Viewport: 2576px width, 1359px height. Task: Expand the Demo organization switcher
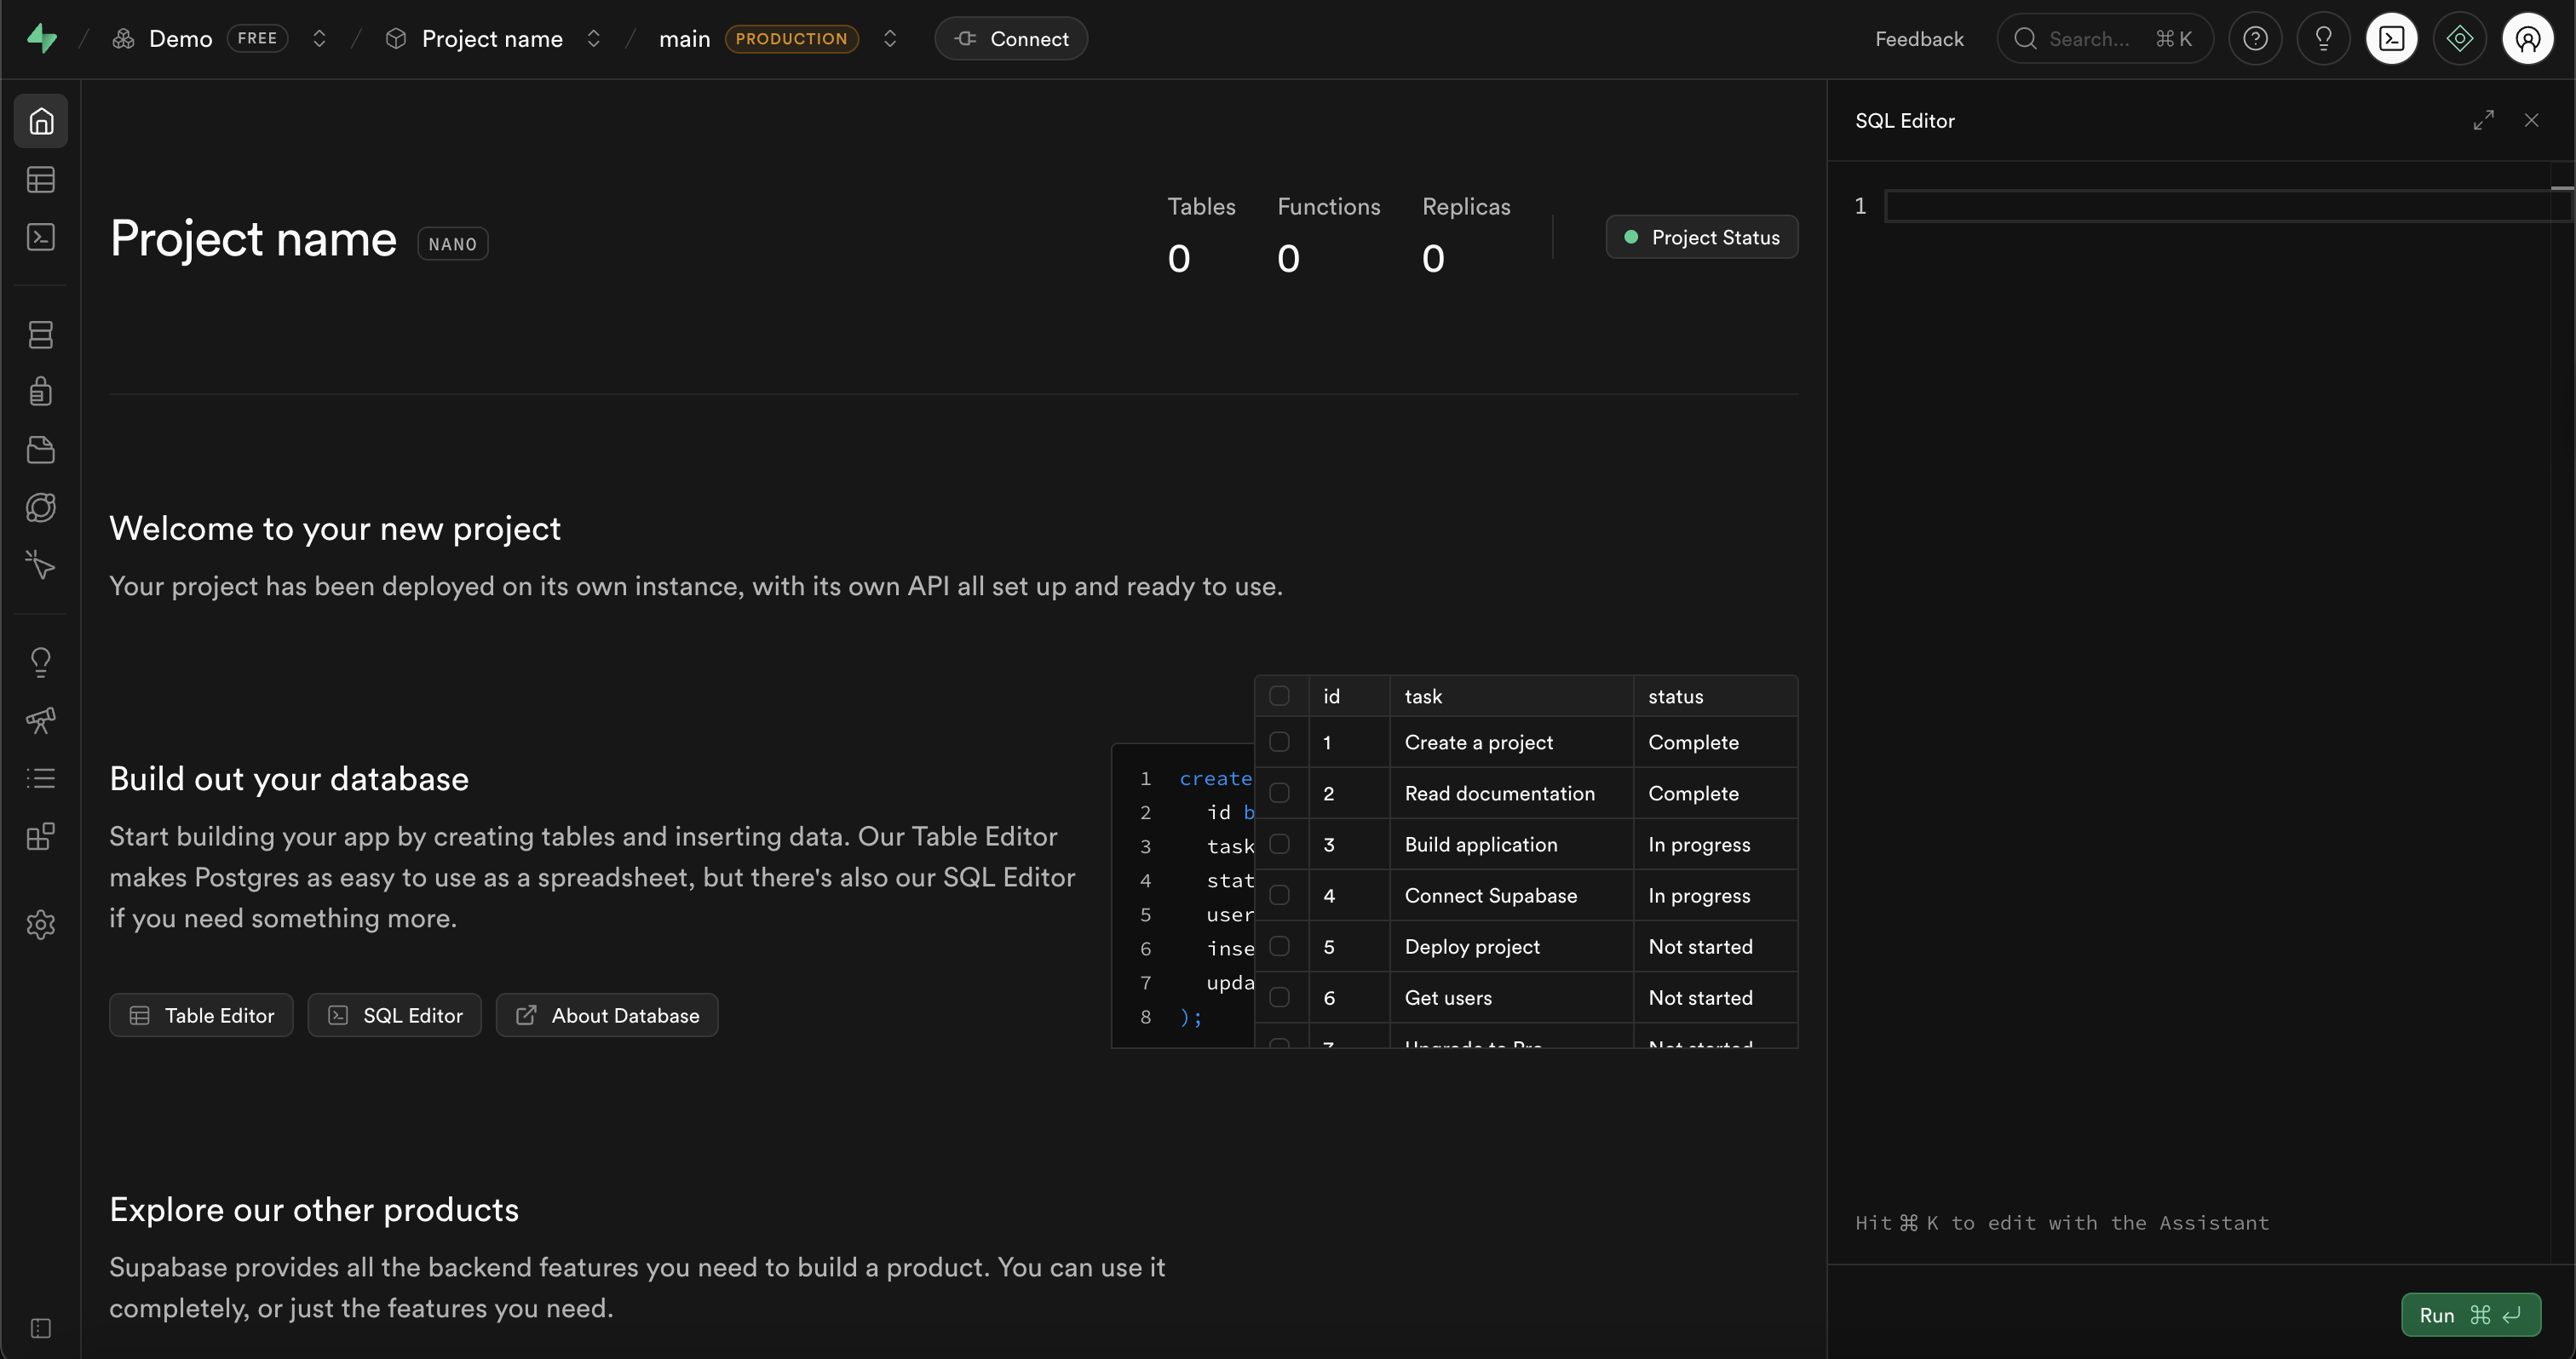(319, 39)
